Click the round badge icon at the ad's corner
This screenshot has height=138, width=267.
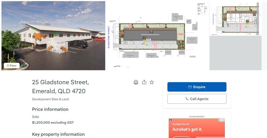170,120
